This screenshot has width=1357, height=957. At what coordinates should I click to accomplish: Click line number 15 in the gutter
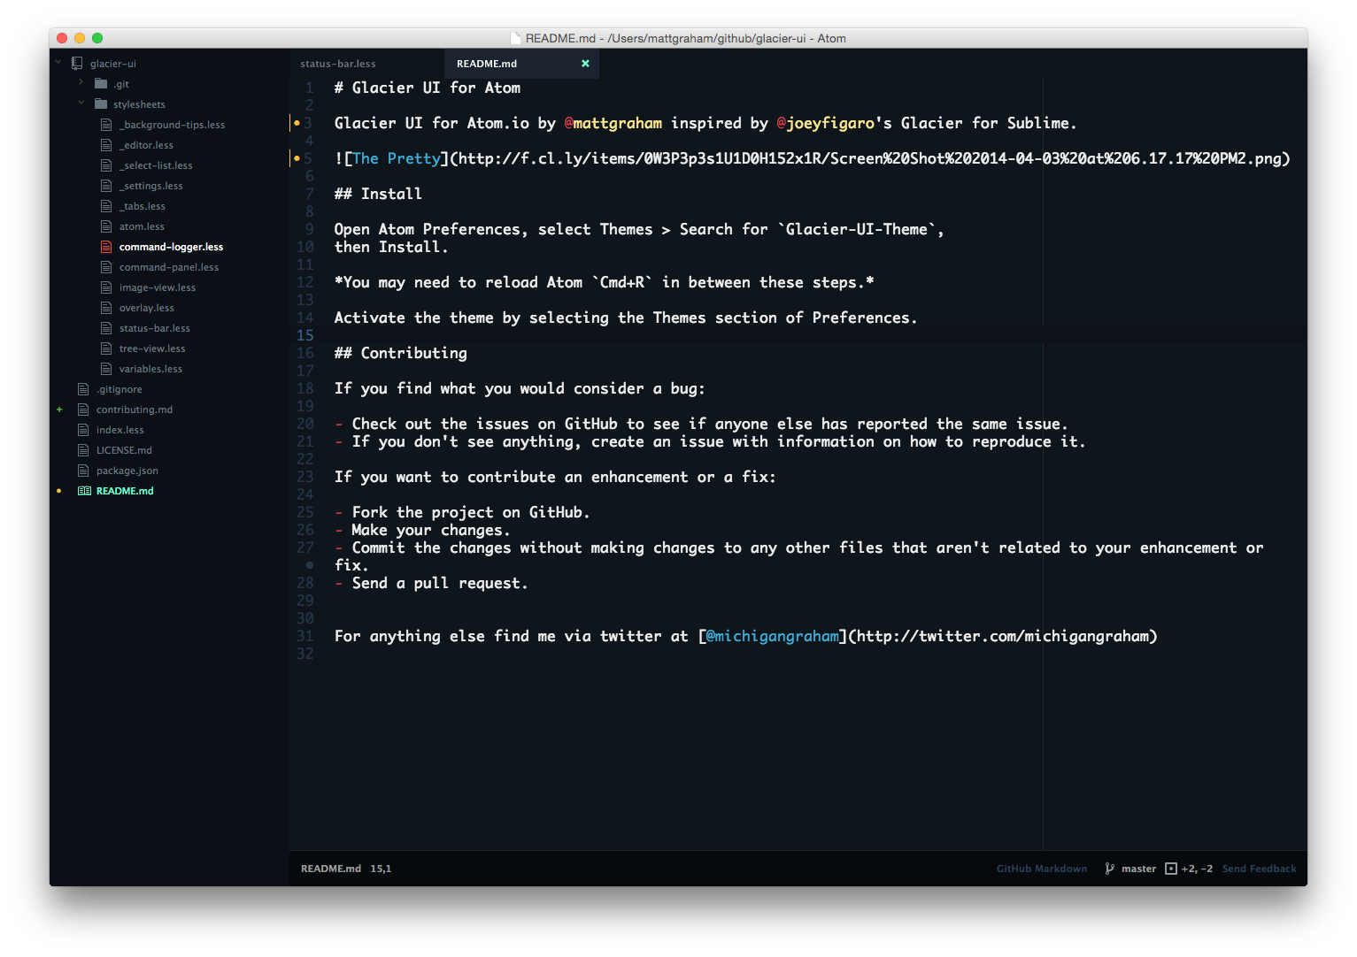point(305,335)
